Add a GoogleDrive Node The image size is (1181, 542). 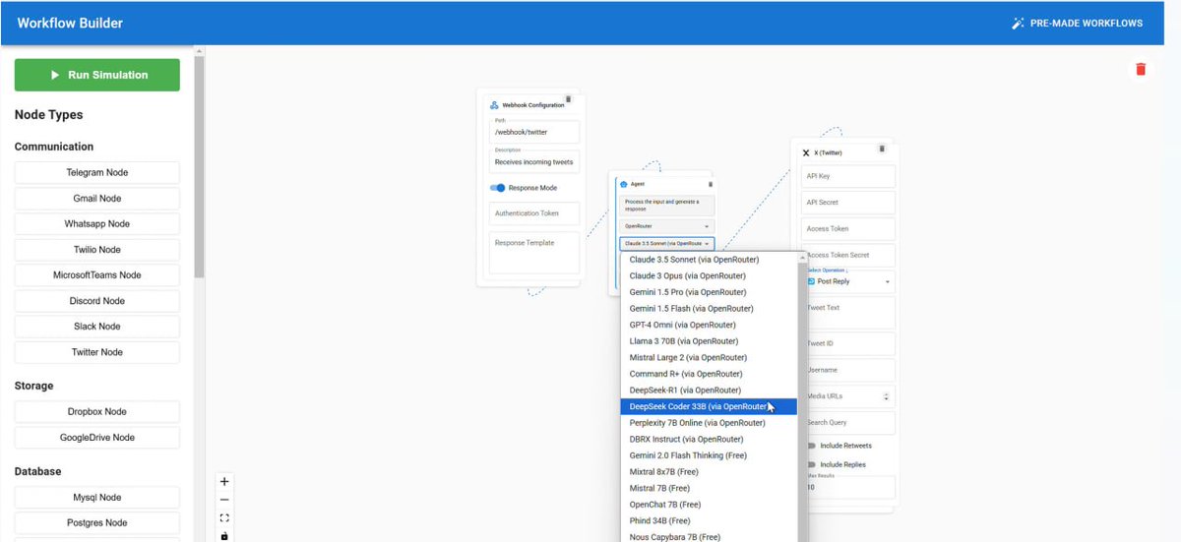point(97,438)
